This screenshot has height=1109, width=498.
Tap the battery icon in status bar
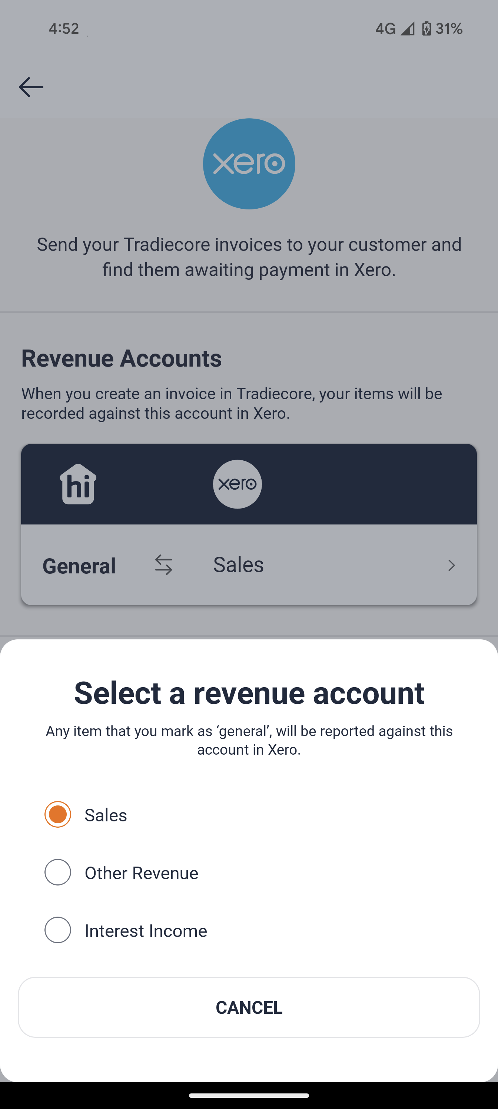point(426,29)
